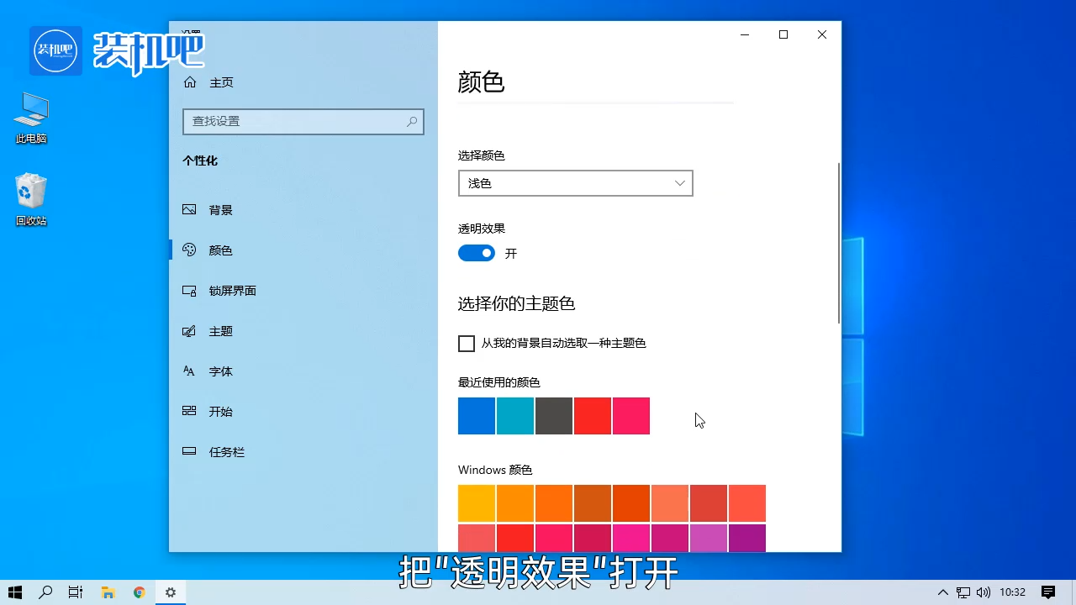
Task: Enable 从我的背景自动选取一种主题色 checkbox
Action: (467, 343)
